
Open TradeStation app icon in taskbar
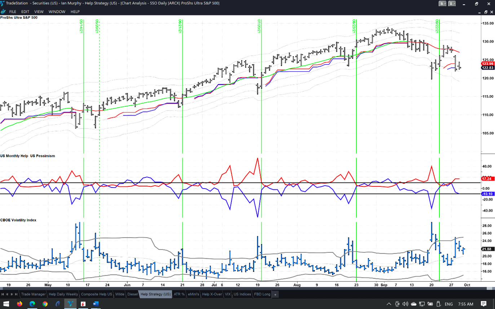click(x=70, y=304)
